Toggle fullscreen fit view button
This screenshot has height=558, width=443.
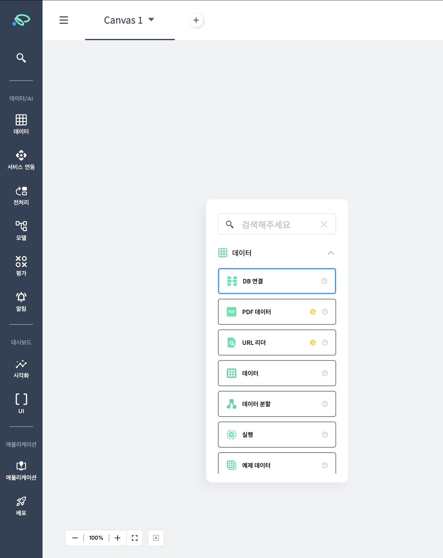coord(135,538)
